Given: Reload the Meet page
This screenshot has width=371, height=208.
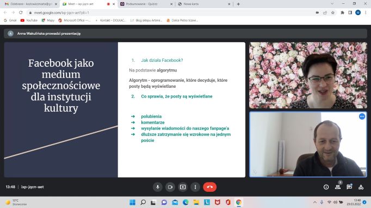Looking at the screenshot, I should click(21, 12).
